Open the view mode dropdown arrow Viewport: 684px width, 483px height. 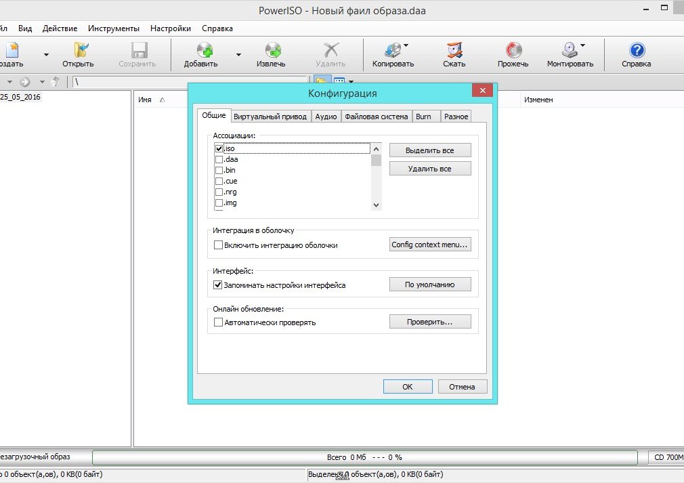(x=351, y=81)
